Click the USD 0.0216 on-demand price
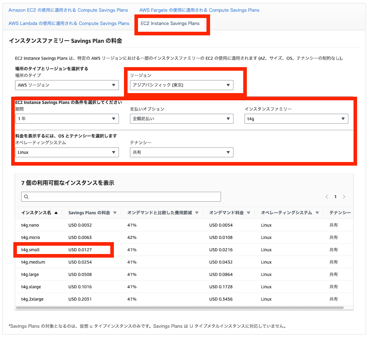The height and width of the screenshot is (337, 369). [x=221, y=250]
